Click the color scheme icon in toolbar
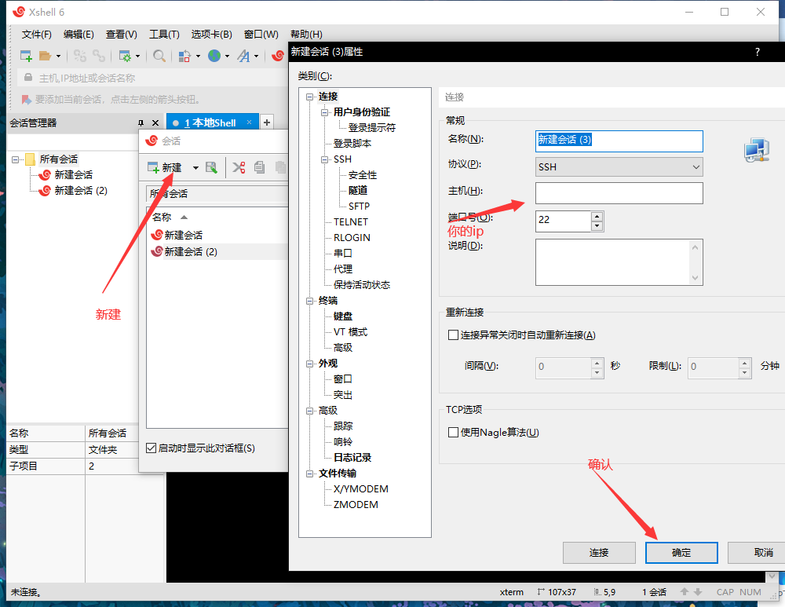785x607 pixels. pos(184,56)
